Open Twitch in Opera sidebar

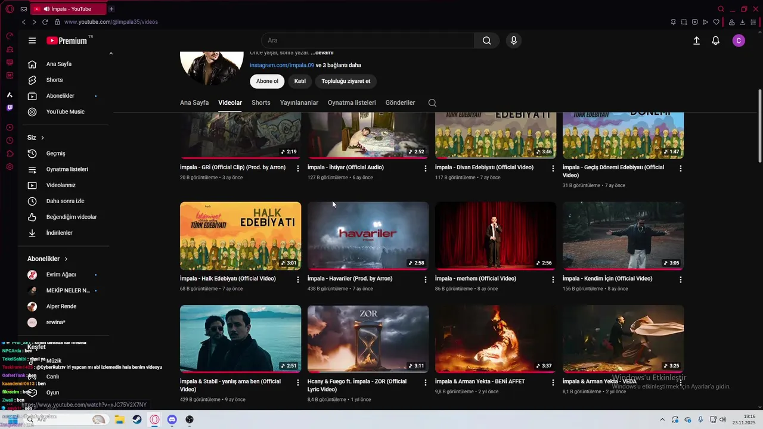(x=10, y=108)
